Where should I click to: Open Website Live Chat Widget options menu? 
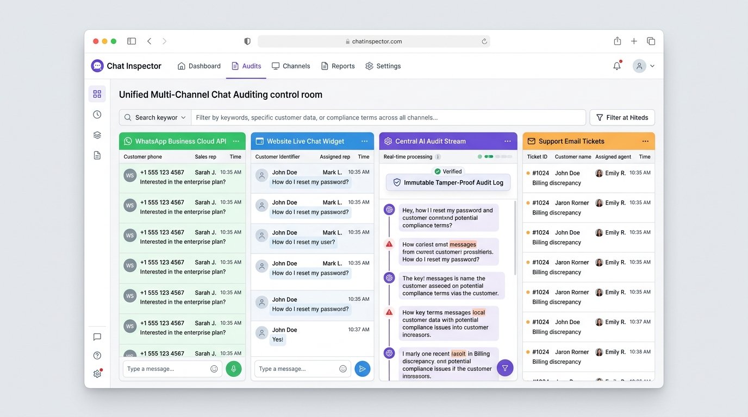pyautogui.click(x=365, y=141)
